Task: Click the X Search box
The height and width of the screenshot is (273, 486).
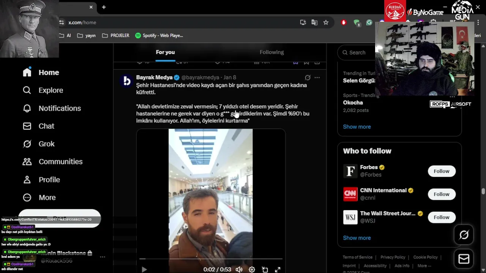Action: 357,53
